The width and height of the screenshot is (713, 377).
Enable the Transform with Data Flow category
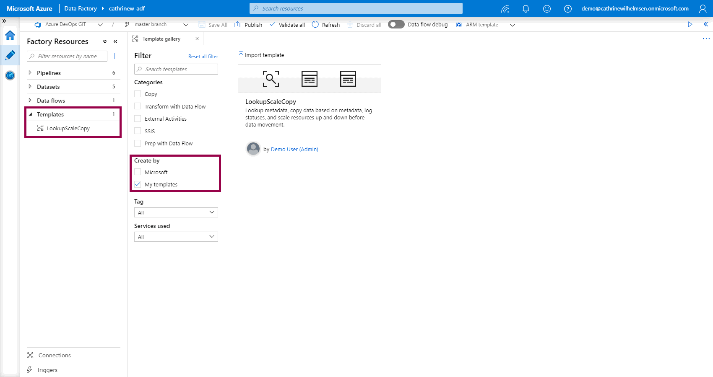point(138,106)
